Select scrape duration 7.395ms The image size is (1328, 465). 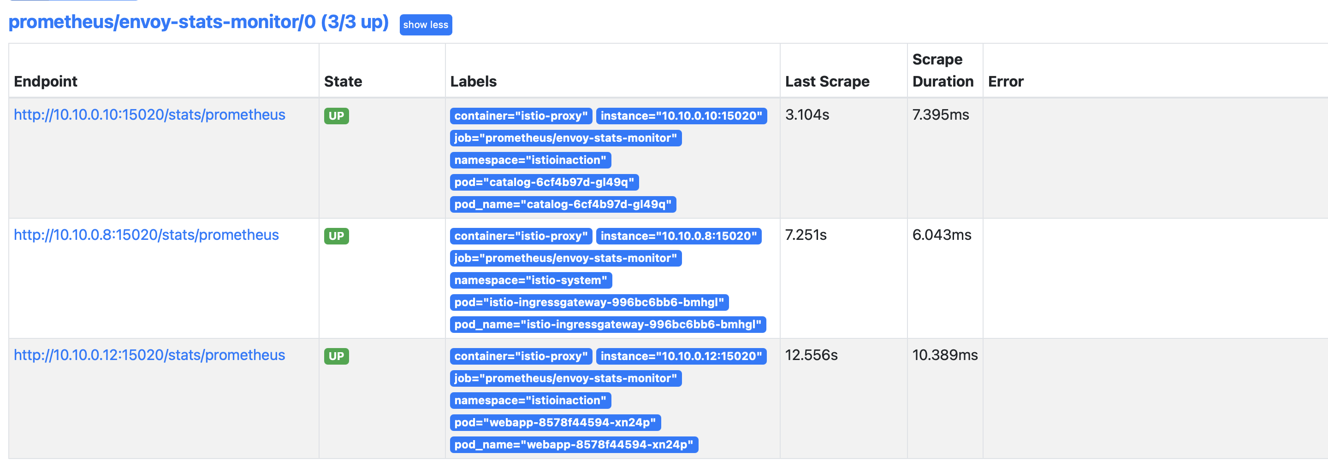pos(941,114)
